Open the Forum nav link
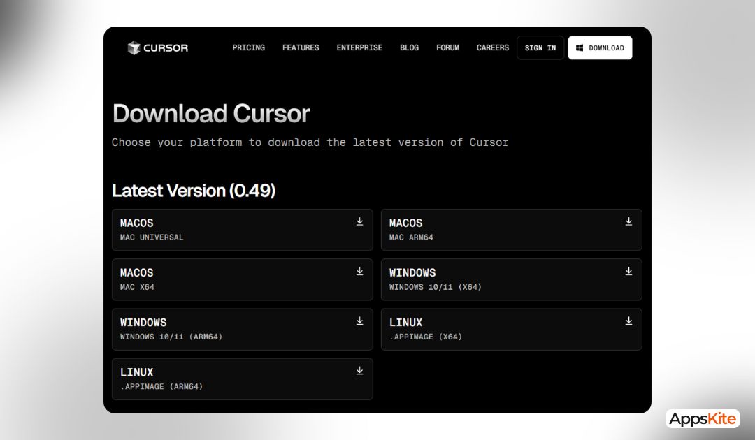 click(448, 47)
